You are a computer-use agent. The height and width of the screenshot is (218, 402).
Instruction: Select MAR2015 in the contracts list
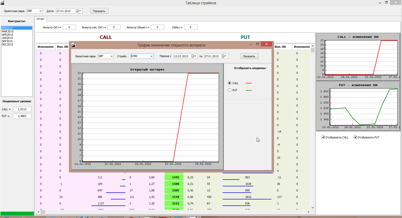8,31
